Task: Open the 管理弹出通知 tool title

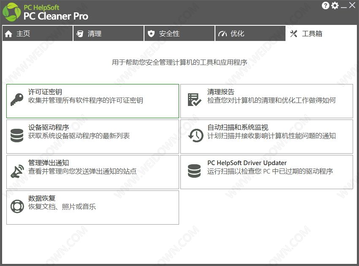Action: pos(49,163)
